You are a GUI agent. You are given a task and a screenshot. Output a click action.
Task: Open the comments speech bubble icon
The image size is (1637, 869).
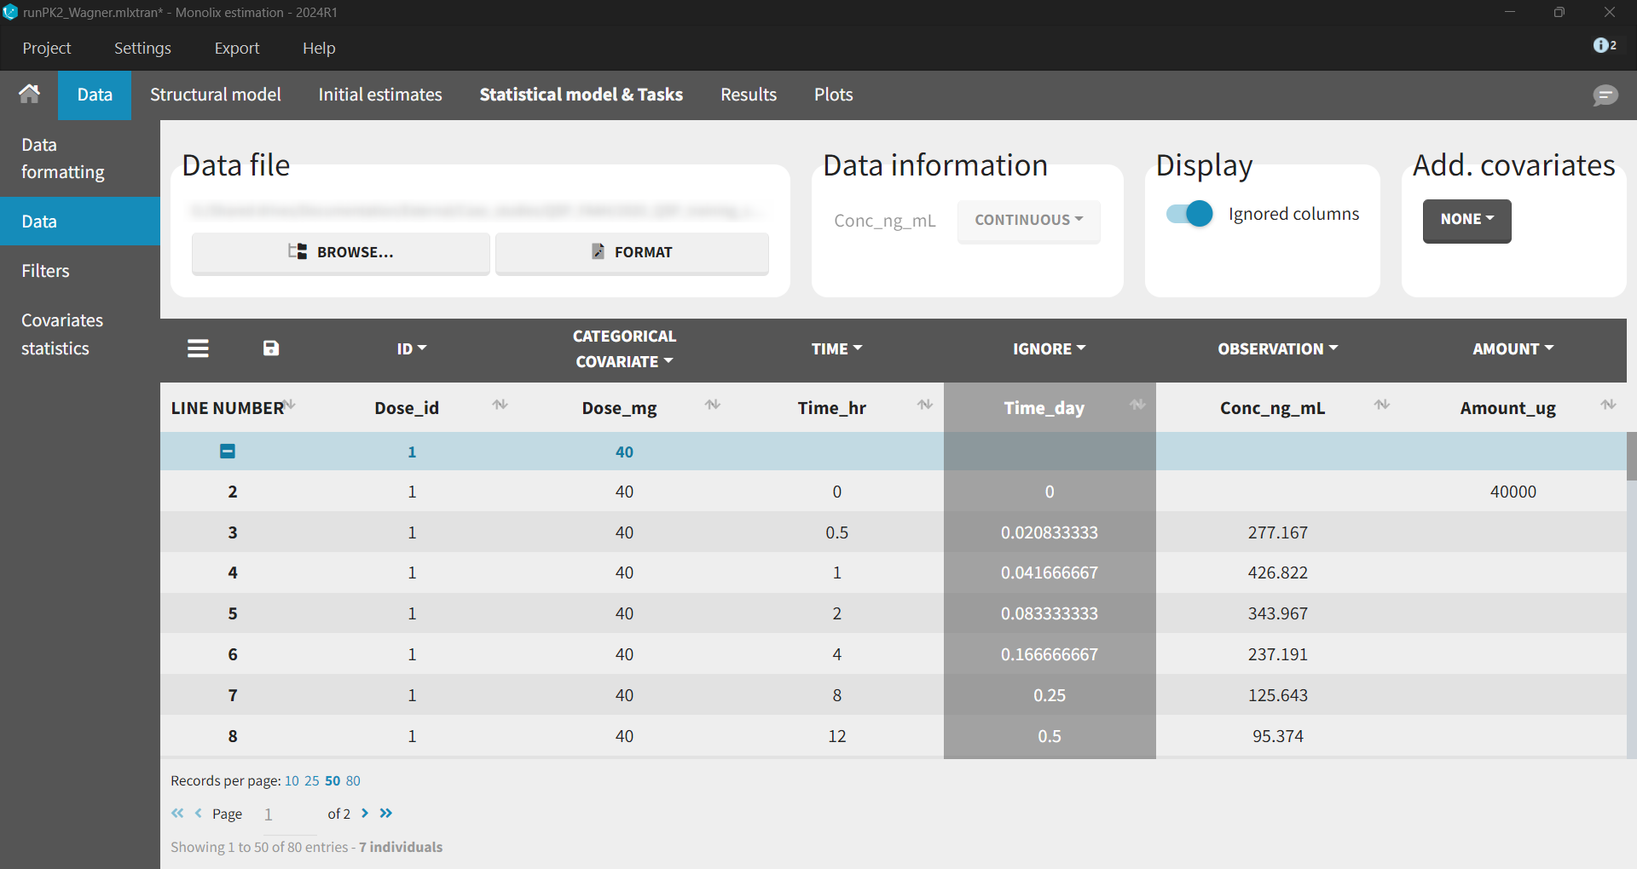tap(1605, 95)
